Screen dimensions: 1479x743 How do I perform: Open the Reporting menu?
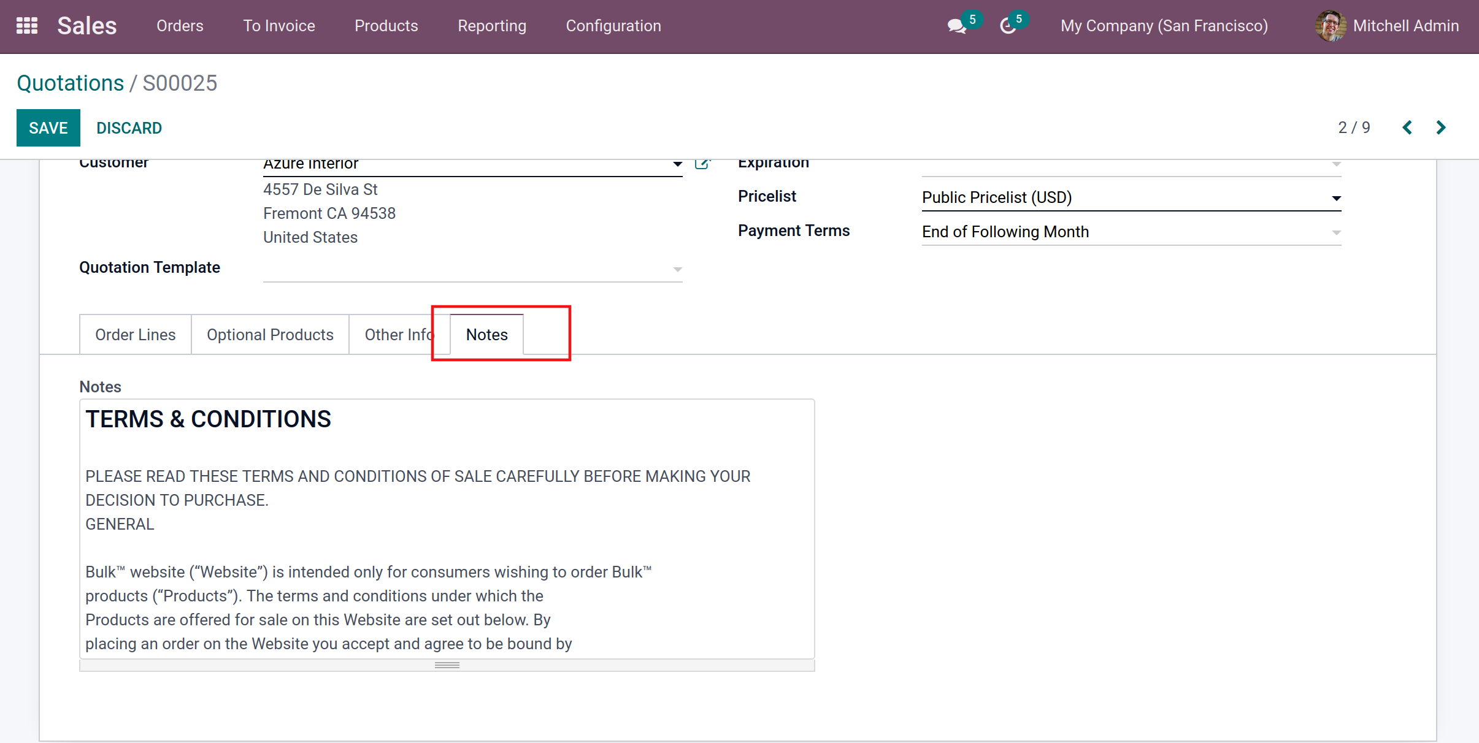click(x=491, y=26)
